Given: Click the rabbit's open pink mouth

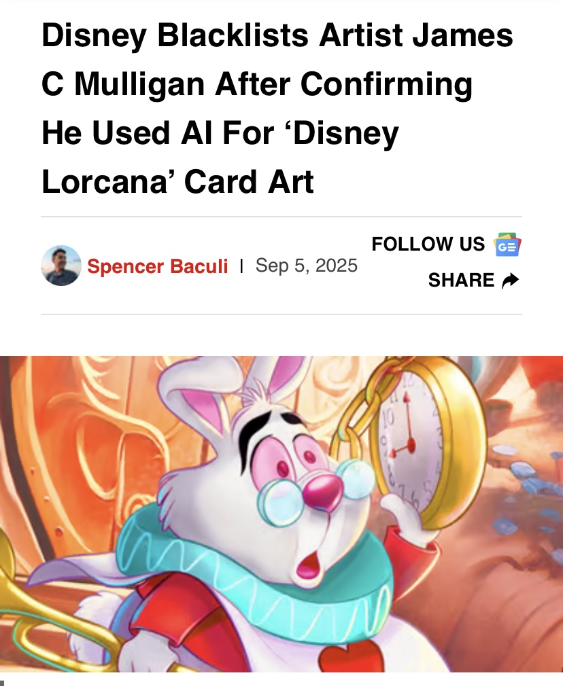Looking at the screenshot, I should [309, 564].
